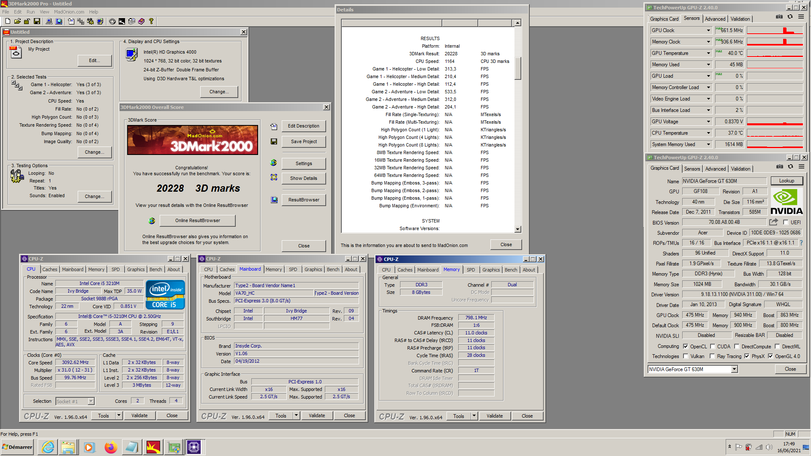The image size is (811, 456).
Task: Open the MadOnion.com menu
Action: click(69, 12)
